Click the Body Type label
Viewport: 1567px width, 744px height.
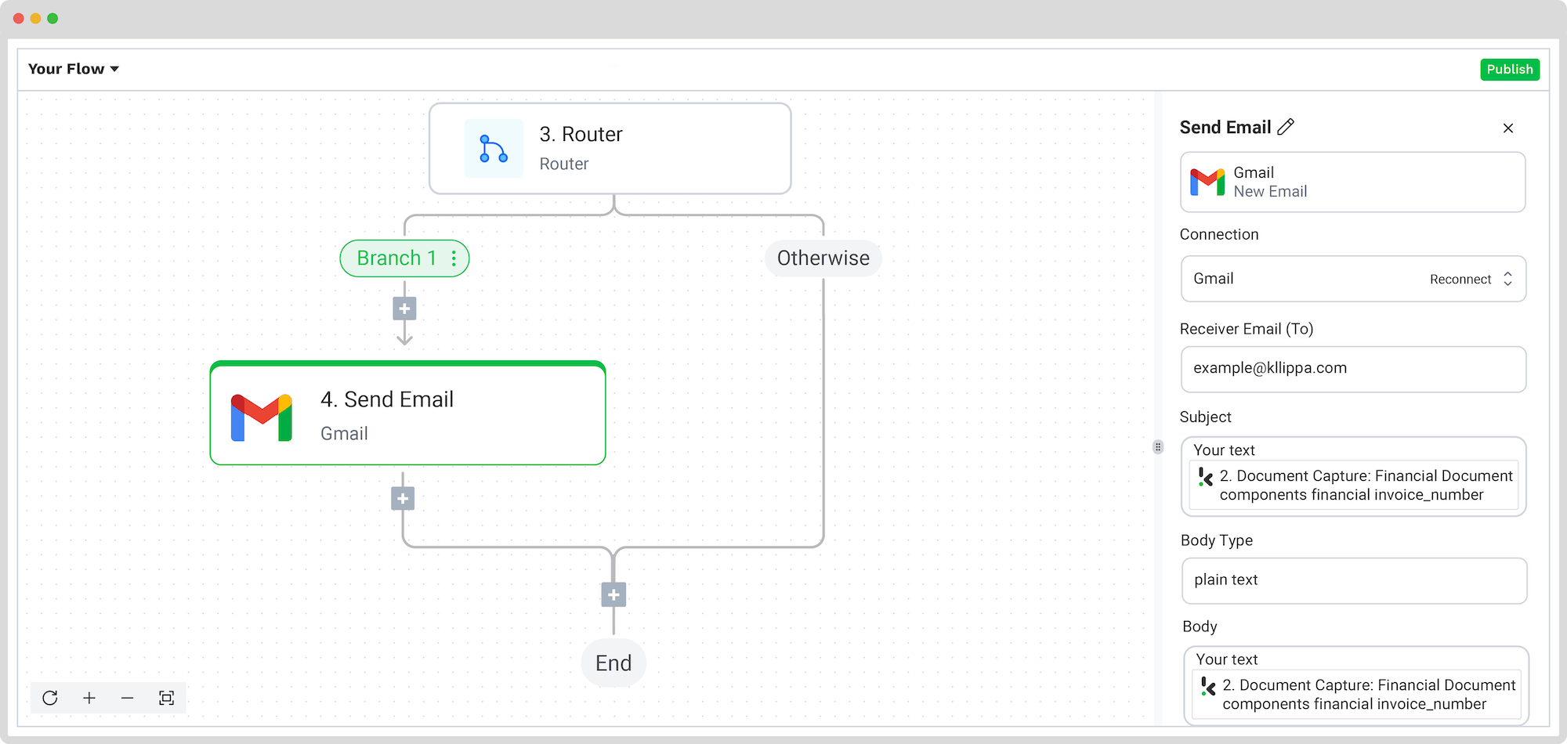click(x=1217, y=540)
